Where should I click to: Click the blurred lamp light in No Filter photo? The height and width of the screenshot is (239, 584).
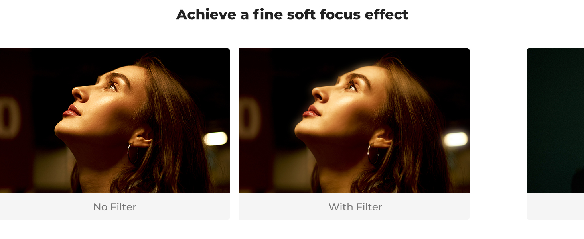point(215,139)
